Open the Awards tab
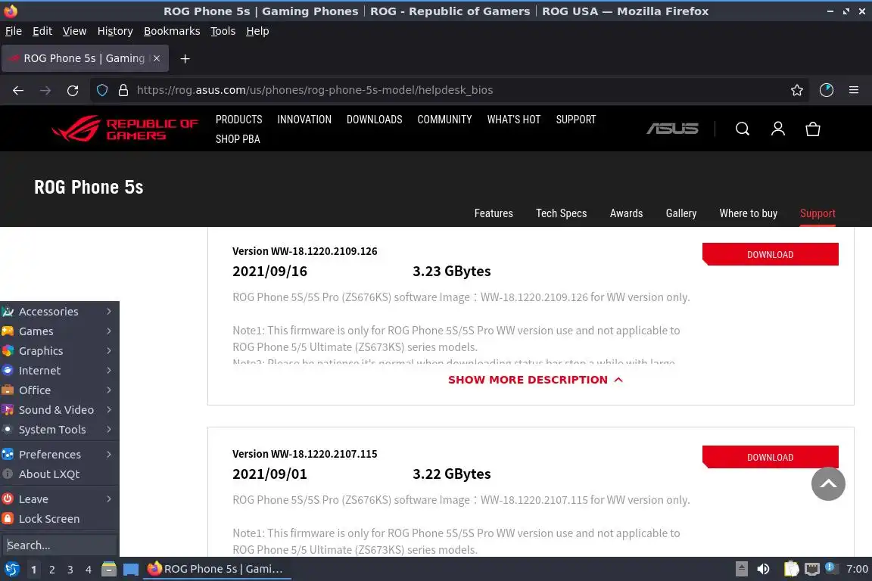 [626, 213]
